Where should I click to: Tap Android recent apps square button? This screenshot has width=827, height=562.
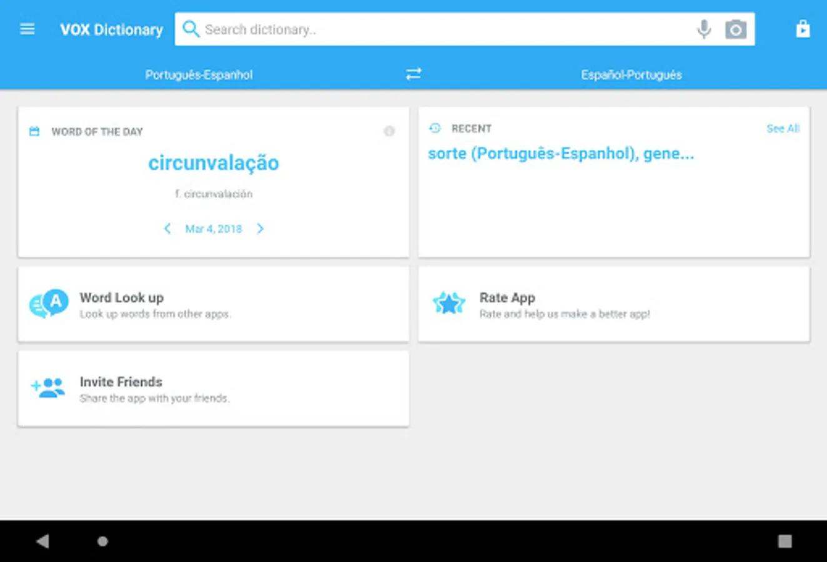click(x=785, y=541)
